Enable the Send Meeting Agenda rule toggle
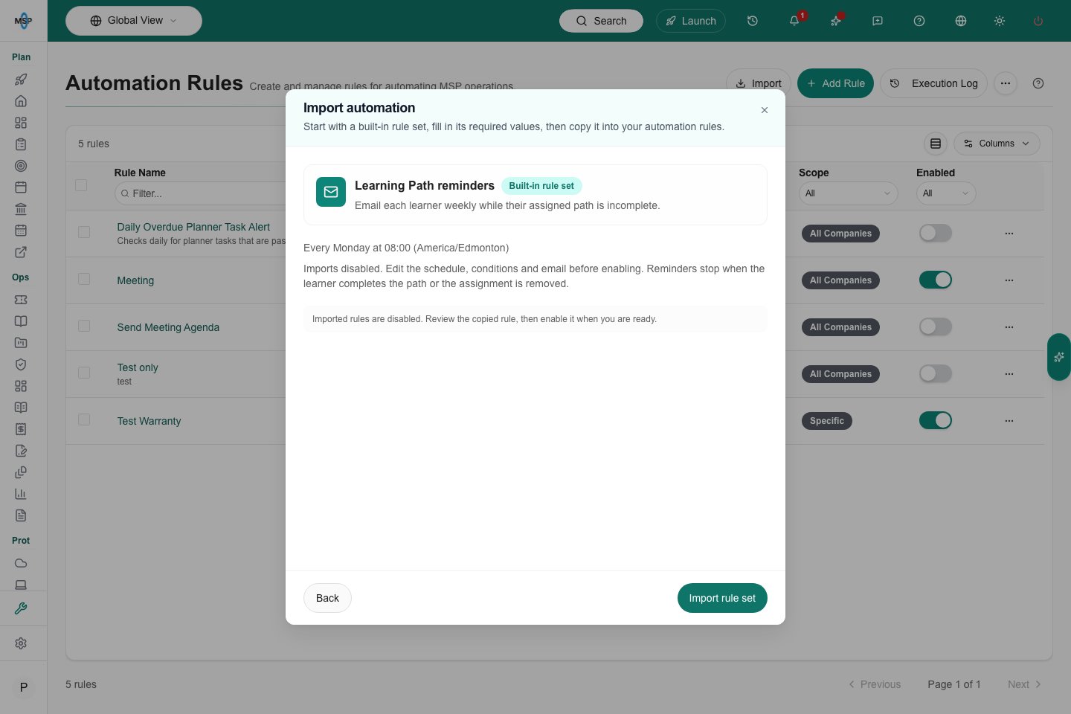Viewport: 1071px width, 714px height. [936, 327]
